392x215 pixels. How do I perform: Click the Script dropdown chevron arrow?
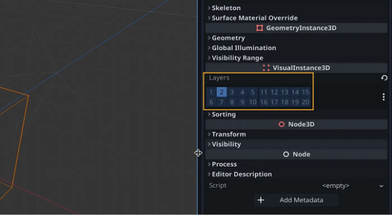381,186
